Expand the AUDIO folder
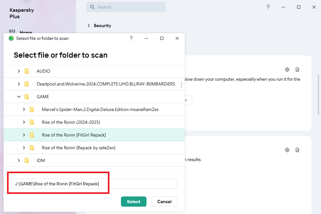 coord(19,71)
